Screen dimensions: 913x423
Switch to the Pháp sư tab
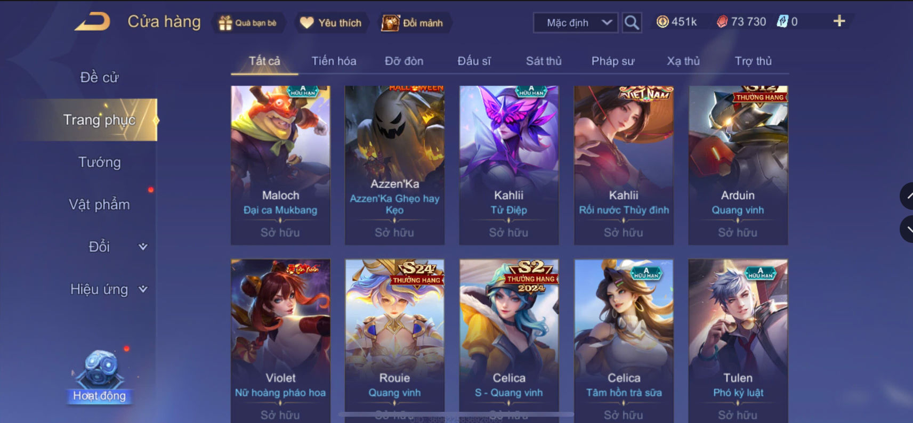pos(613,61)
